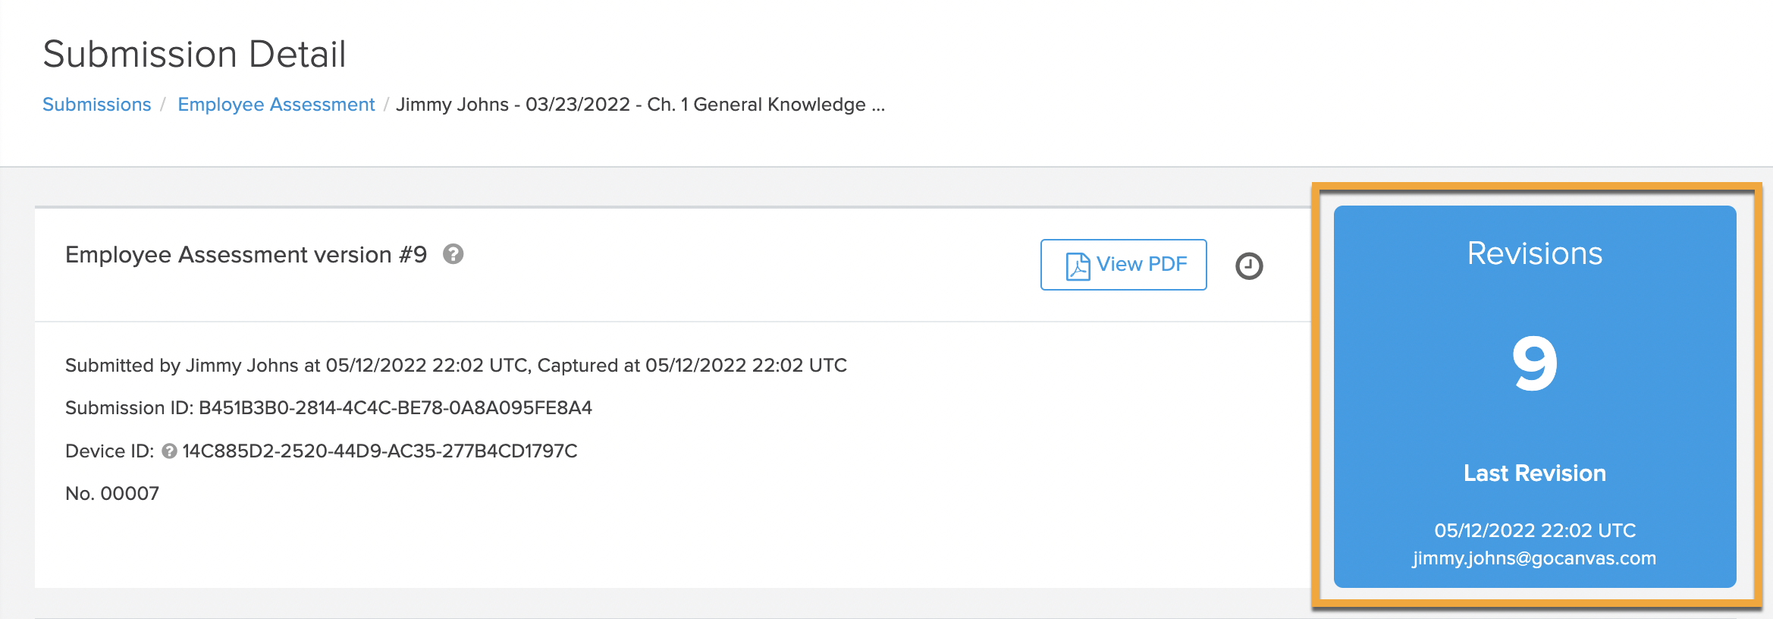
Task: Click the Submitted by Jimmy Johns line
Action: tap(456, 366)
